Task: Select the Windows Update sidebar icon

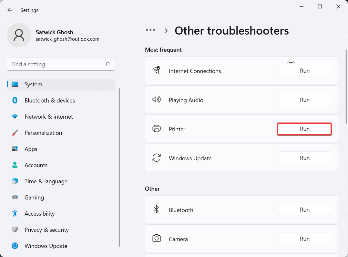Action: pos(15,246)
